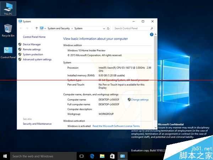Open the recent locations dropdown arrow
The width and height of the screenshot is (213, 160).
[32, 28]
